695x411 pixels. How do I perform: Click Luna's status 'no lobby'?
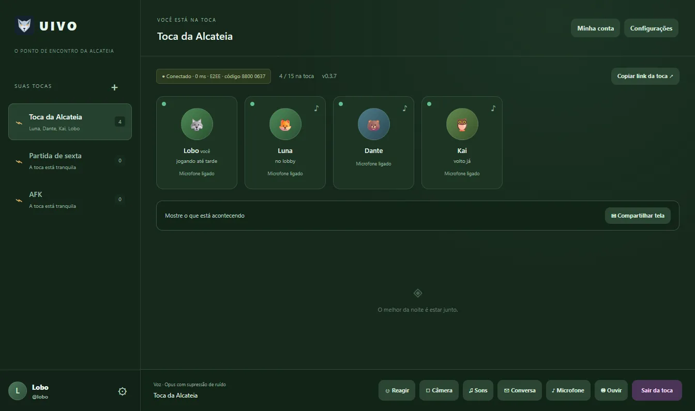coord(285,161)
